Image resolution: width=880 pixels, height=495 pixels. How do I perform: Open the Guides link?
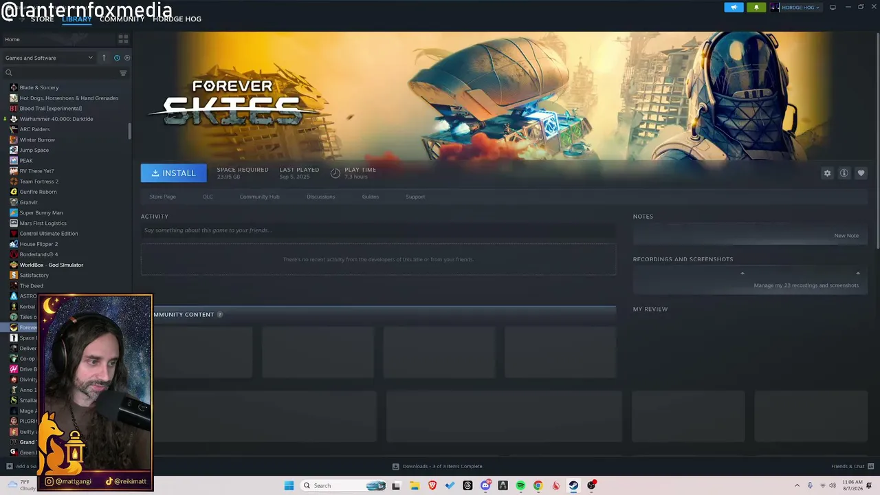371,197
